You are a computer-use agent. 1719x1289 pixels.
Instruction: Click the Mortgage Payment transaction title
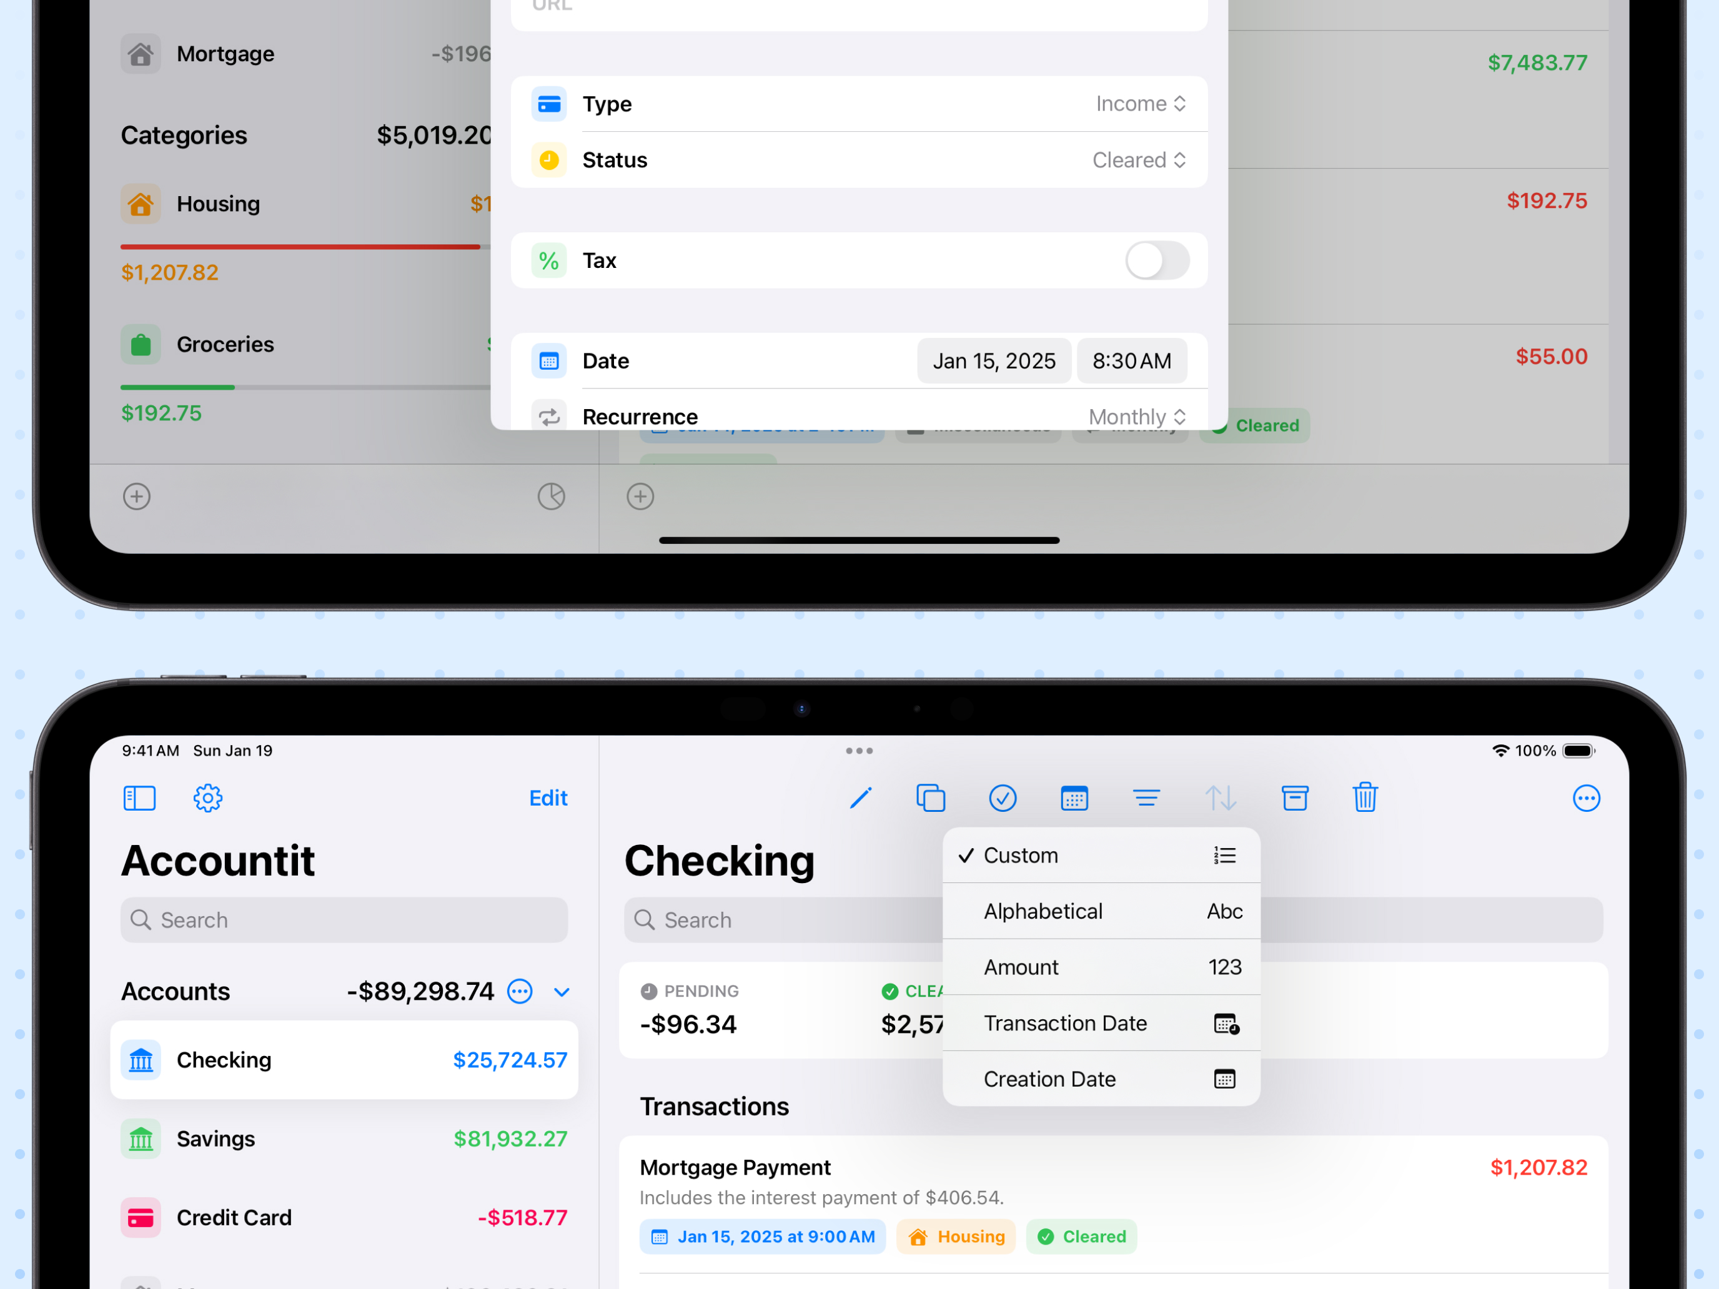735,1167
